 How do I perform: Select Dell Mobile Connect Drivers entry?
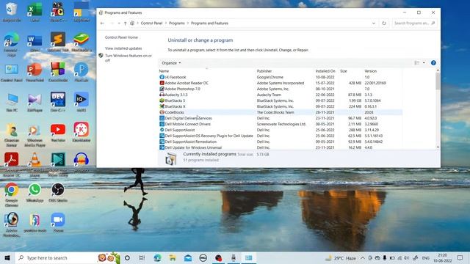[x=281, y=124]
